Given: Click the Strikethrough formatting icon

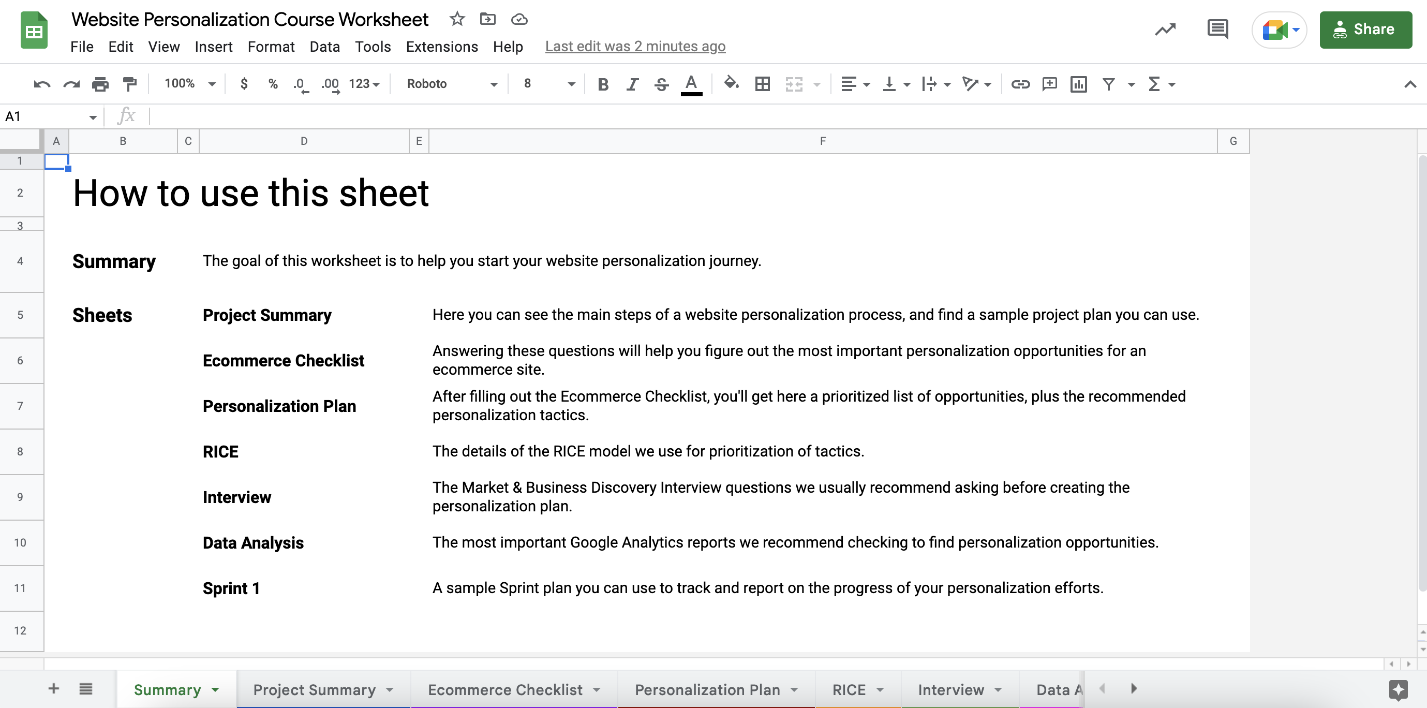Looking at the screenshot, I should pyautogui.click(x=661, y=84).
